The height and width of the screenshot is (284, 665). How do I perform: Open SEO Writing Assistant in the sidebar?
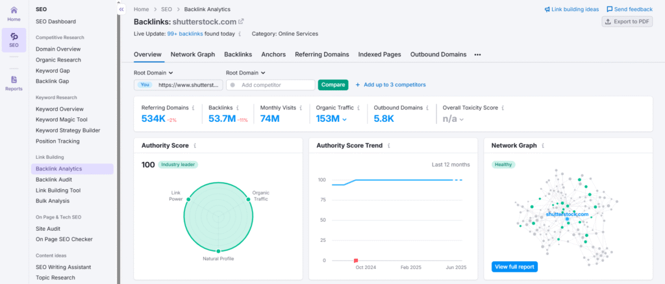(x=63, y=267)
